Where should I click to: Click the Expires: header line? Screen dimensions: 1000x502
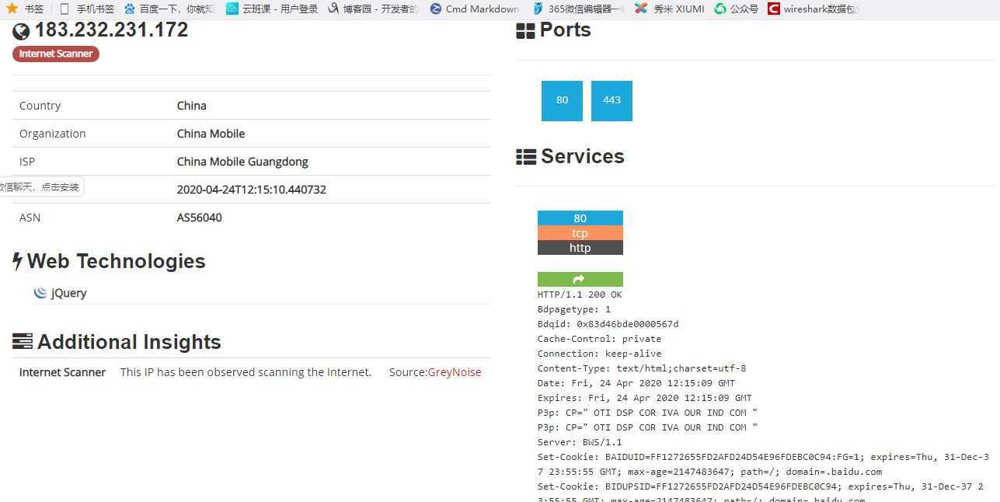pyautogui.click(x=644, y=398)
